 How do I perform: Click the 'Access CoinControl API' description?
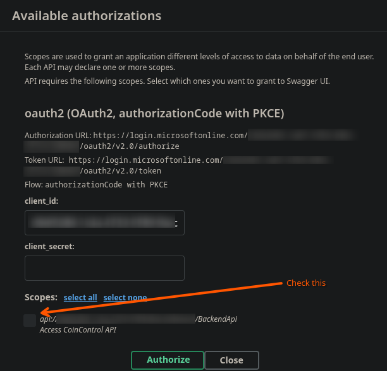tap(78, 329)
